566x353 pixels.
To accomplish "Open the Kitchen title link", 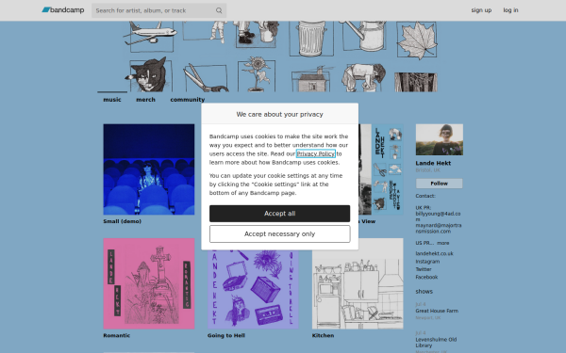I will [323, 336].
